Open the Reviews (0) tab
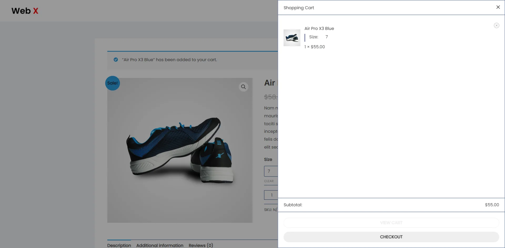 coord(201,245)
